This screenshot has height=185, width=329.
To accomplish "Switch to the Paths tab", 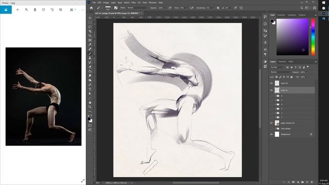I will [291, 62].
